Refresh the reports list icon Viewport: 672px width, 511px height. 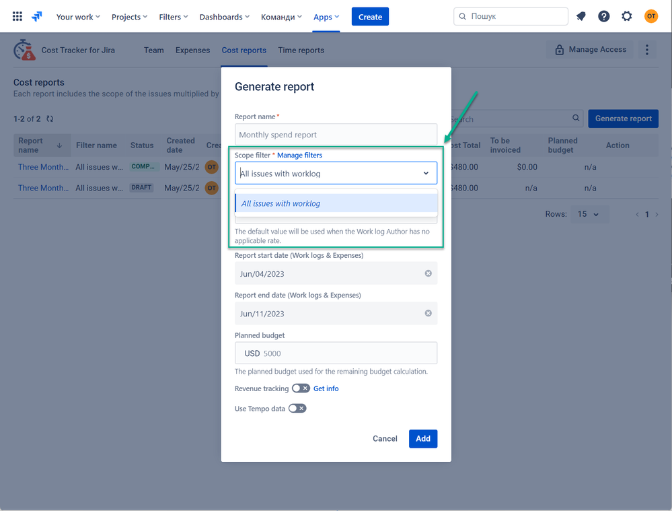pyautogui.click(x=50, y=119)
